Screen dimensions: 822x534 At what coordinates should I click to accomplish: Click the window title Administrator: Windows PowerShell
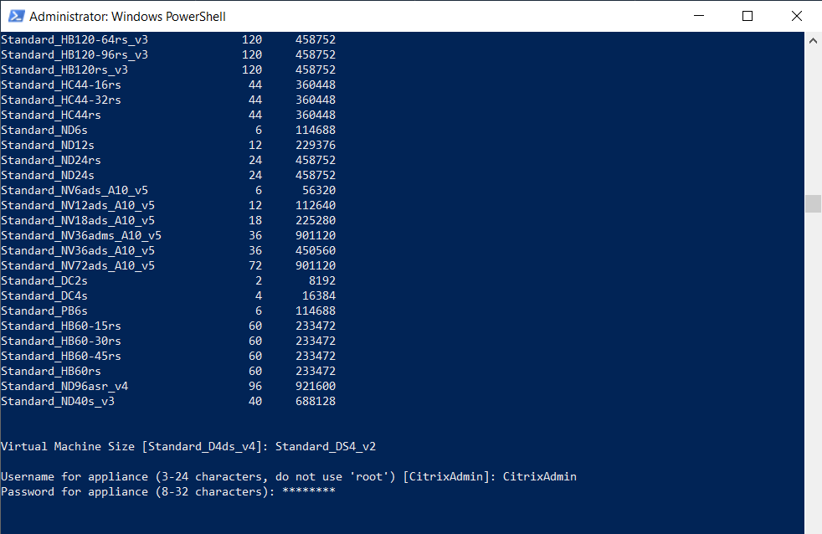tap(127, 16)
